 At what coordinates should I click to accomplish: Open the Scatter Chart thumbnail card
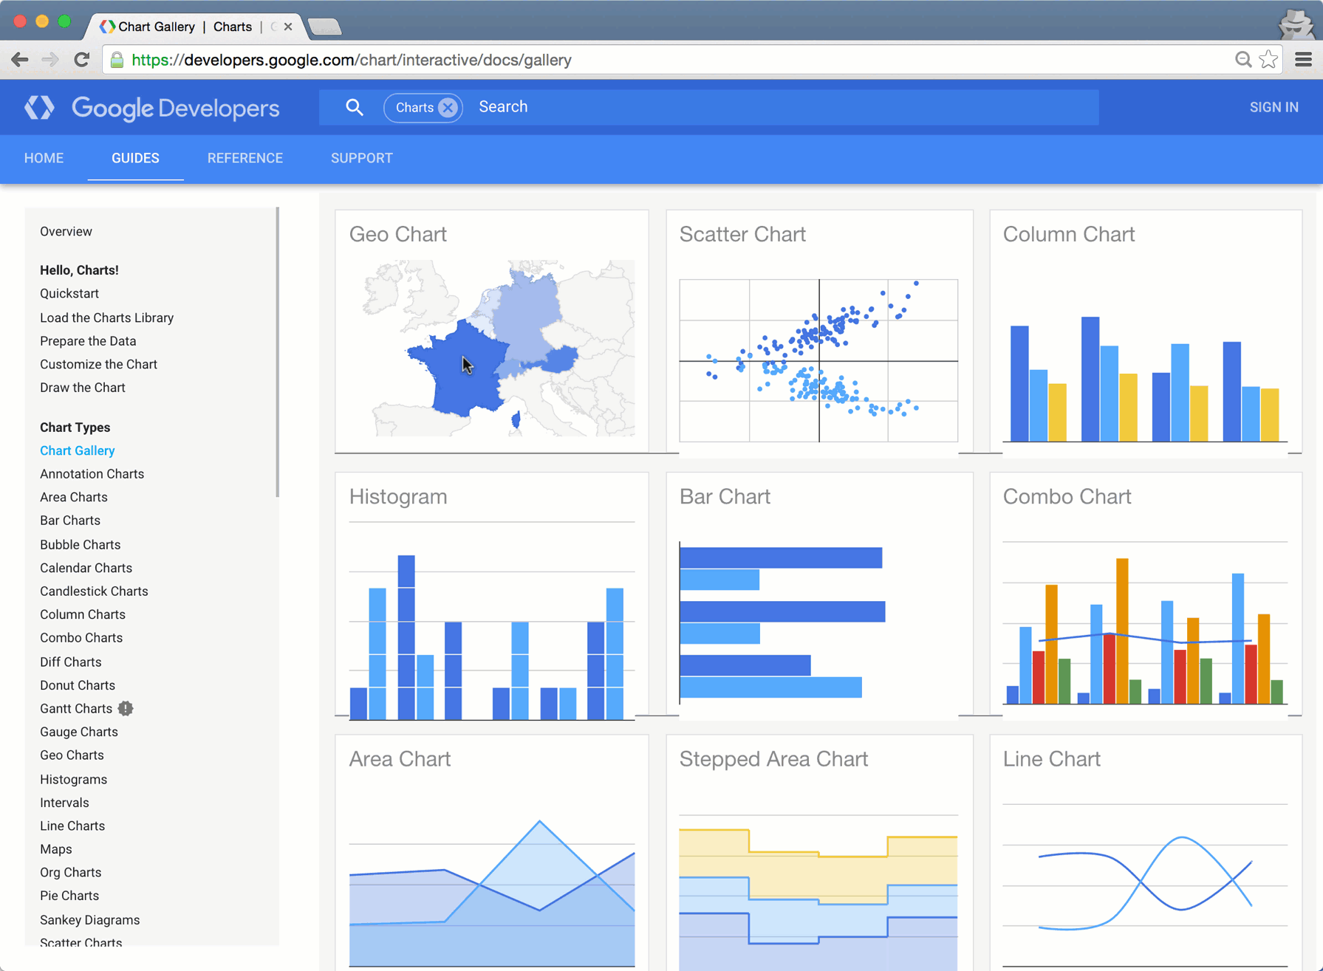tap(819, 332)
